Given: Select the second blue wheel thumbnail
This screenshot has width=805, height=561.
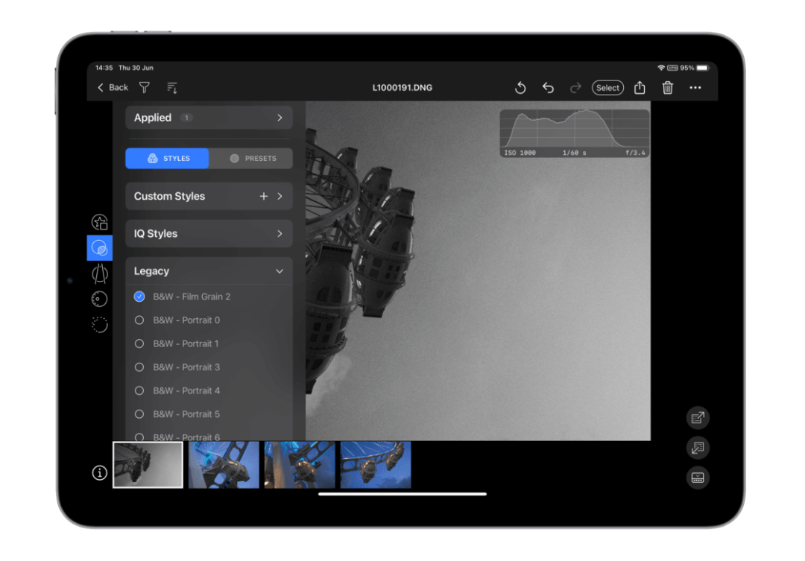Looking at the screenshot, I should (x=224, y=464).
